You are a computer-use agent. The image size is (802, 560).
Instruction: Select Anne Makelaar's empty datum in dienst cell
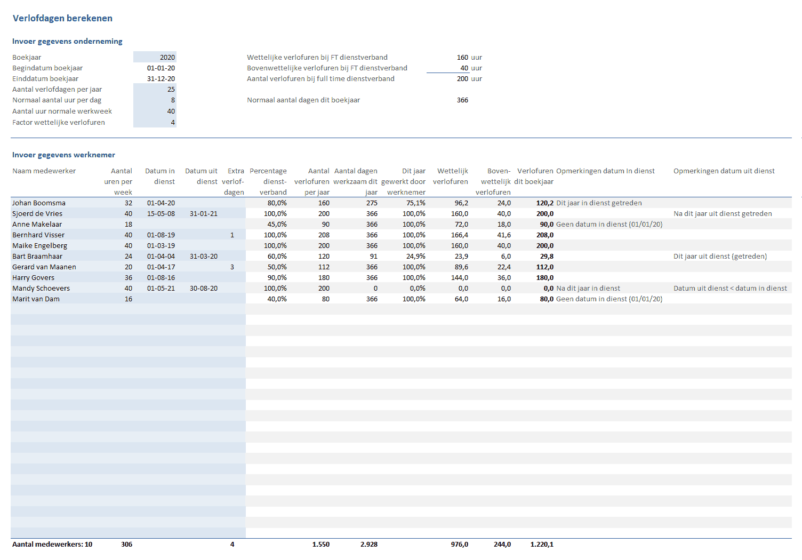[160, 224]
